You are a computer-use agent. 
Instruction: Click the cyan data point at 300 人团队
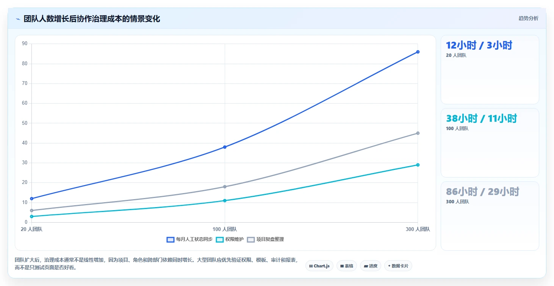tap(418, 165)
